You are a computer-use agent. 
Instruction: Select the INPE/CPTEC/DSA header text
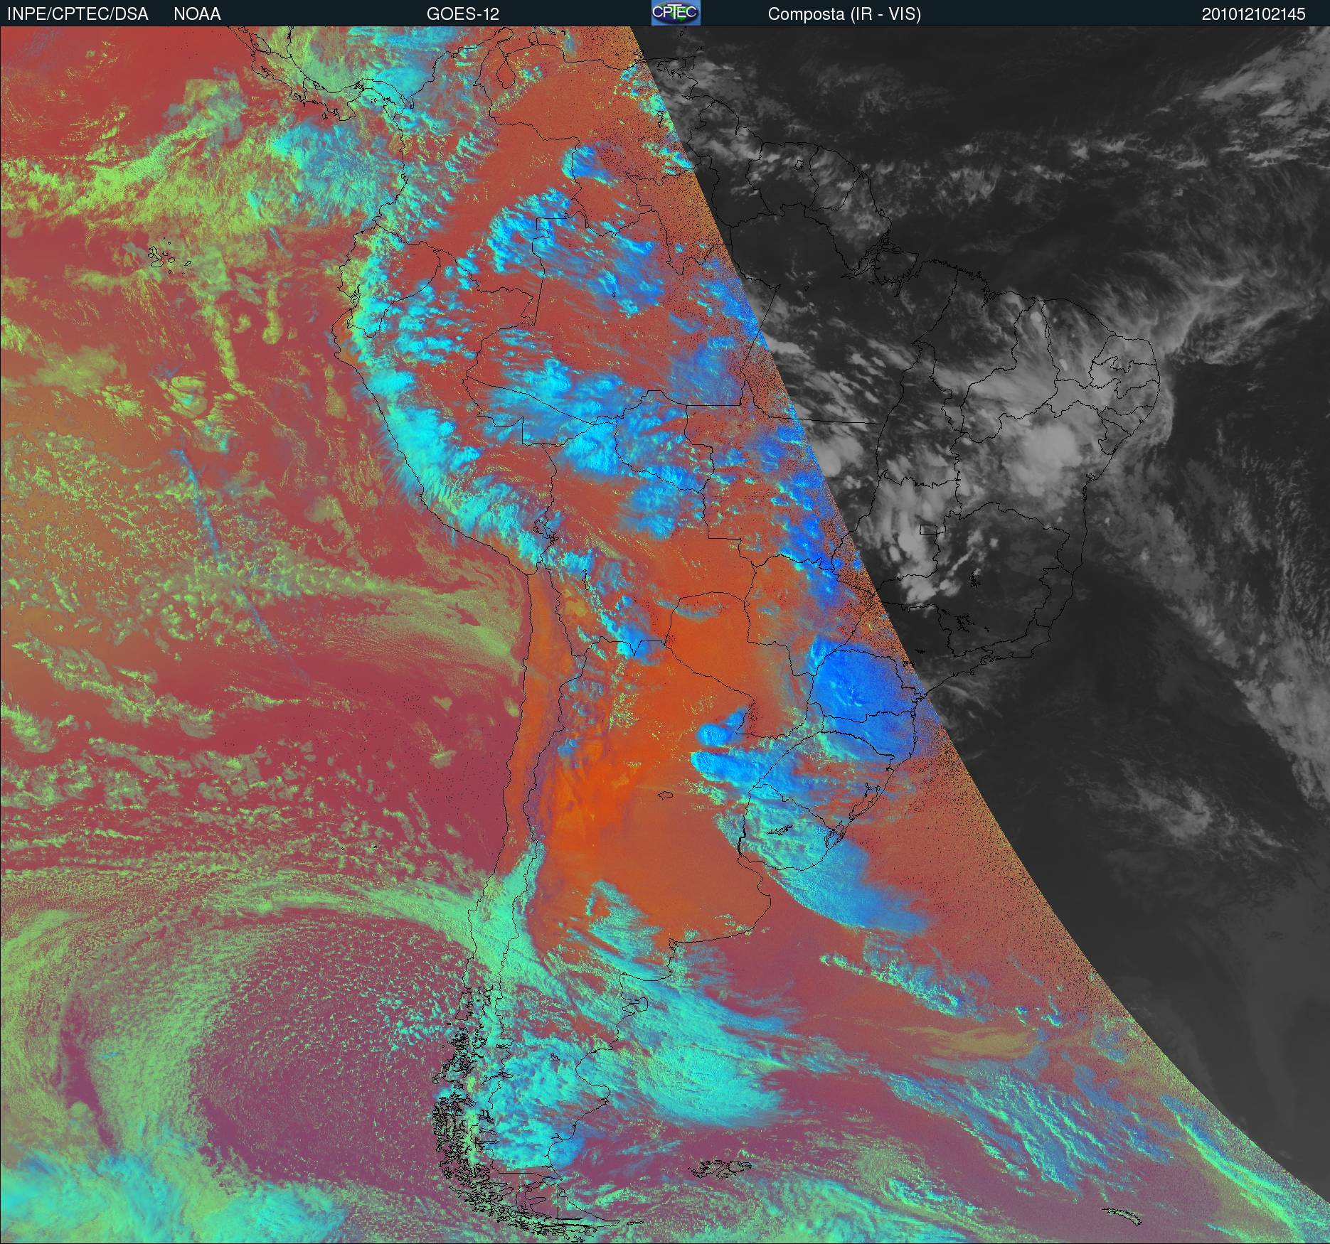pyautogui.click(x=78, y=14)
